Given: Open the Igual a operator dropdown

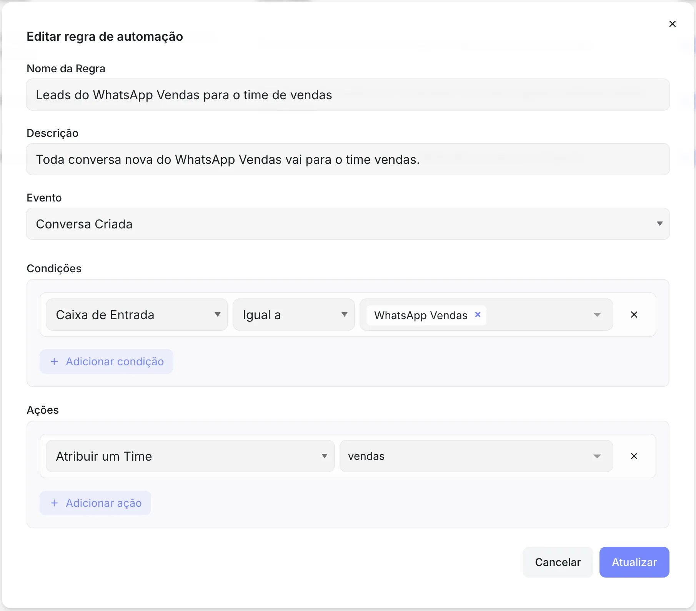Looking at the screenshot, I should pos(294,315).
